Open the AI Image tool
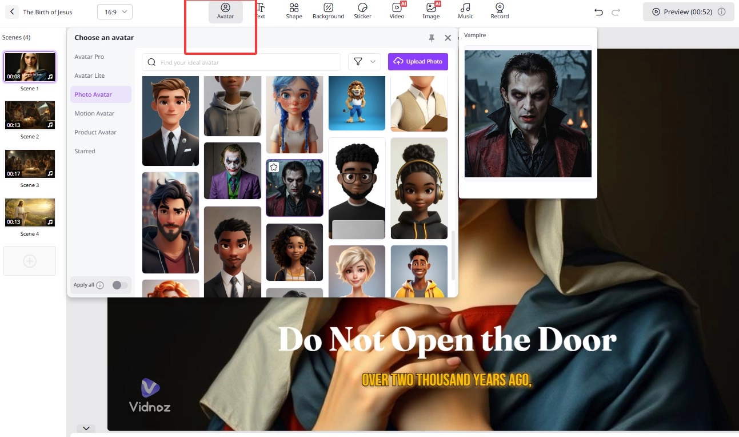The width and height of the screenshot is (739, 437). point(431,10)
